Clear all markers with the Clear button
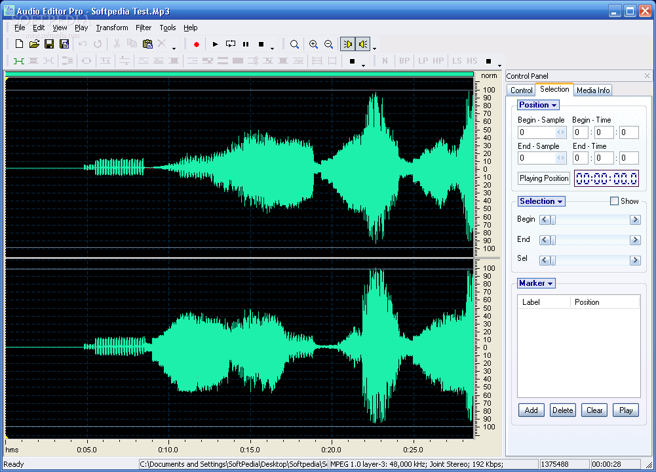This screenshot has width=656, height=472. [594, 410]
